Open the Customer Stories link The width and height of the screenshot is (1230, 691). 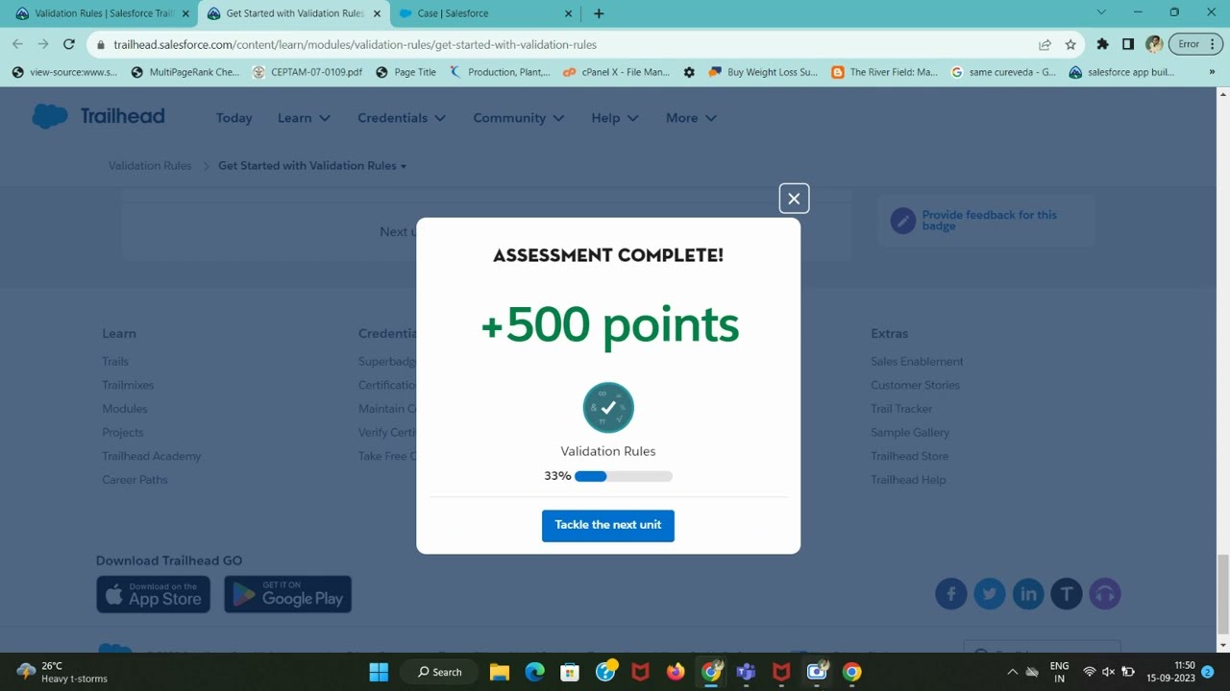click(915, 385)
